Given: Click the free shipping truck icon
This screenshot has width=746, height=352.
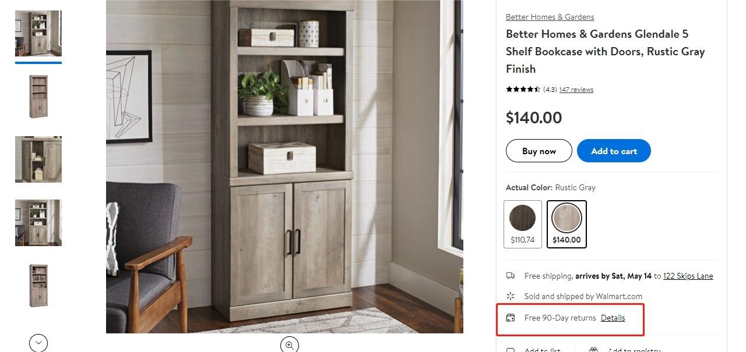Looking at the screenshot, I should tap(511, 276).
